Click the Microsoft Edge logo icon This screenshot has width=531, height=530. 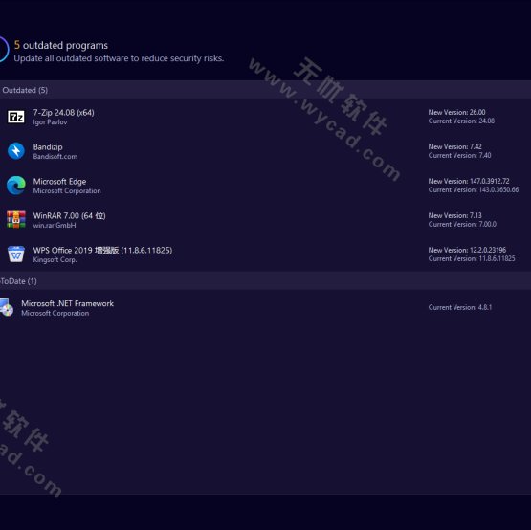[16, 186]
